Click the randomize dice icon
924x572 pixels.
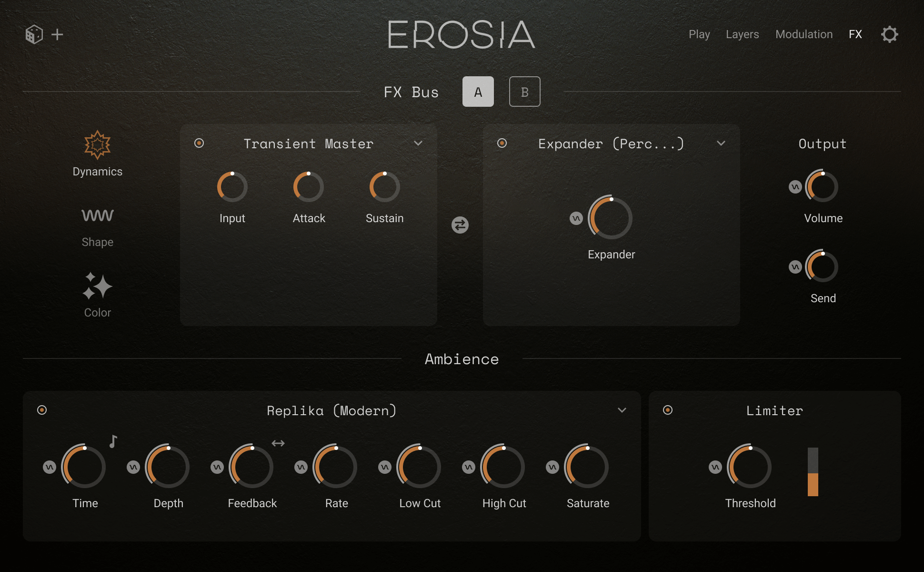(34, 34)
